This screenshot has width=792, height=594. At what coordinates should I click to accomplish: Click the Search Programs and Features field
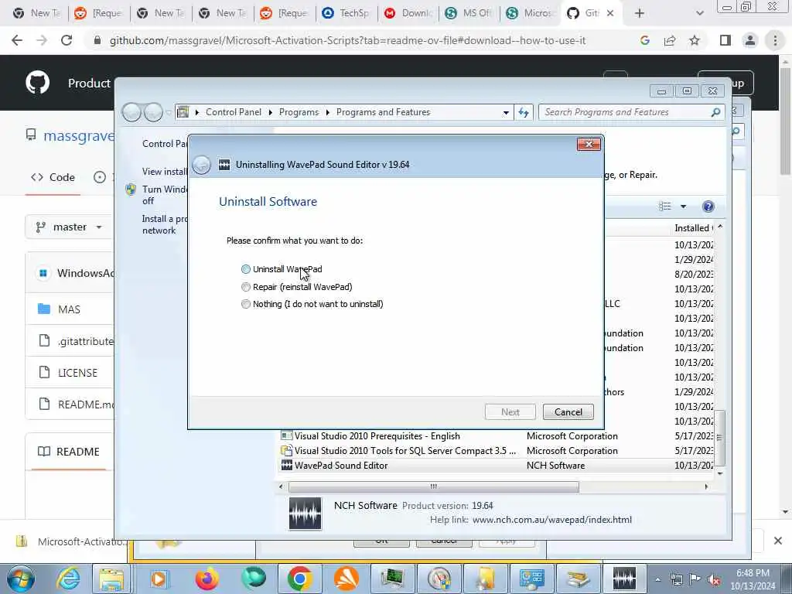pos(625,112)
